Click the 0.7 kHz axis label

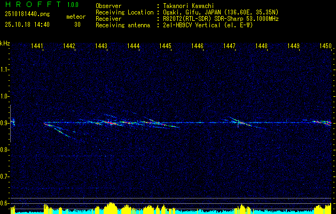pos(4,177)
